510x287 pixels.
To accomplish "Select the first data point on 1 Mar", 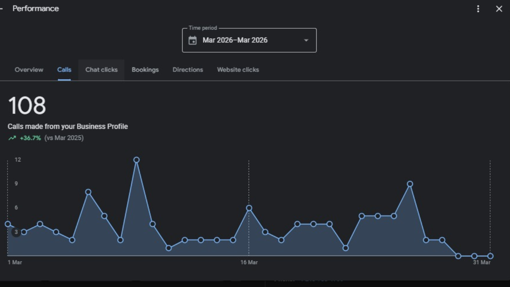I will (8, 224).
